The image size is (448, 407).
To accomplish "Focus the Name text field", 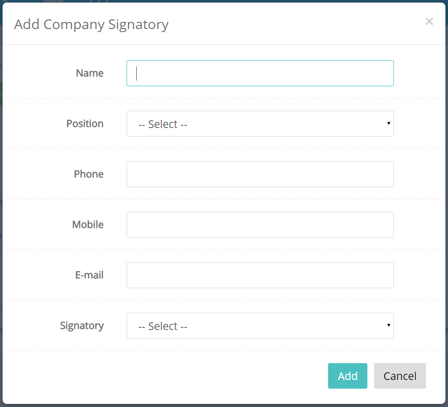I will pos(260,73).
